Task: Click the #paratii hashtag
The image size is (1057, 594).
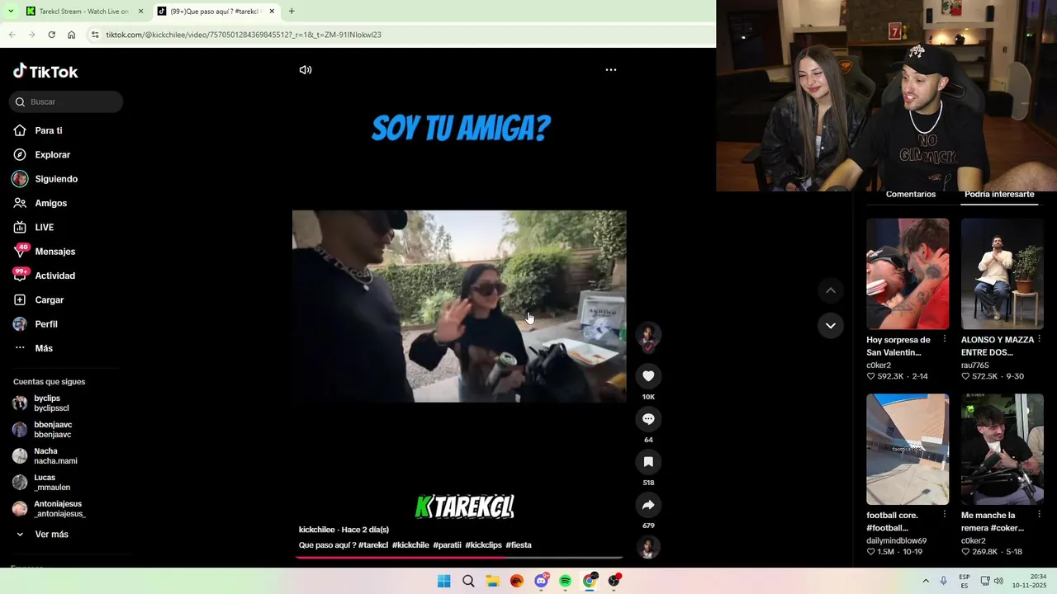Action: click(x=447, y=545)
